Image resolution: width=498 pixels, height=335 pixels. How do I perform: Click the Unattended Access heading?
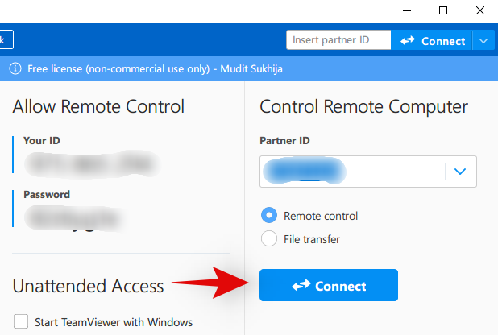(89, 285)
